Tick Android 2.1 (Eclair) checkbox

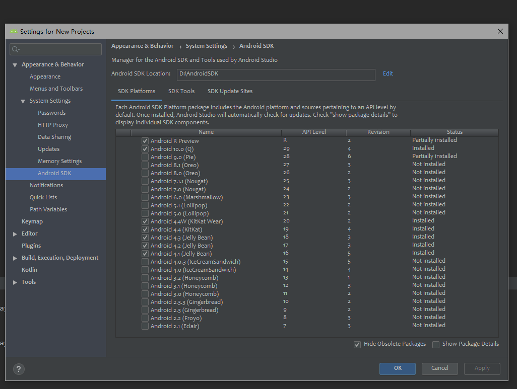click(145, 326)
